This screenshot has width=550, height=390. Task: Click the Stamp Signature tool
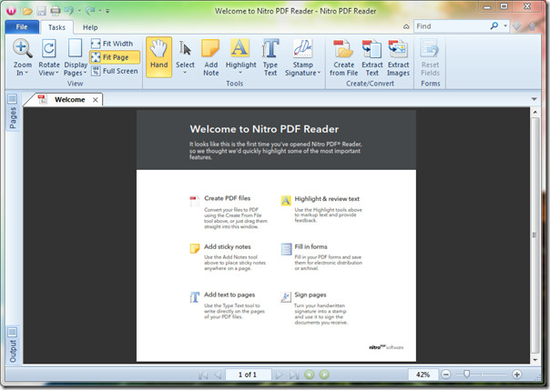click(302, 58)
